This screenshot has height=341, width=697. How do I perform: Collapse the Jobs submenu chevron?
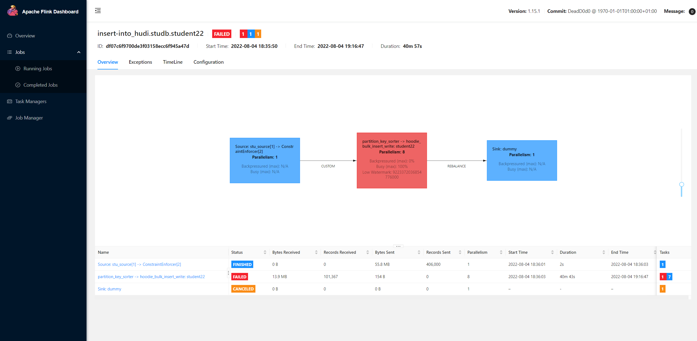(79, 52)
